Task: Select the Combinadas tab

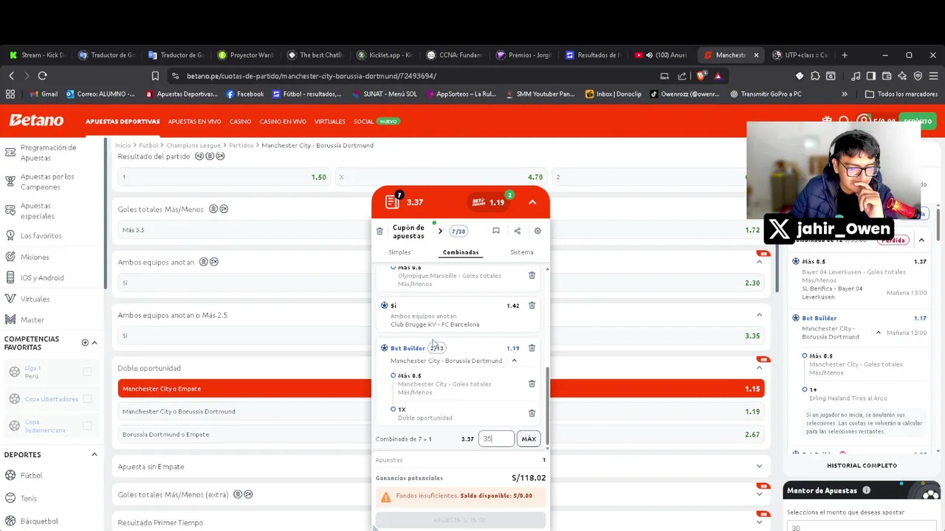Action: [x=461, y=252]
